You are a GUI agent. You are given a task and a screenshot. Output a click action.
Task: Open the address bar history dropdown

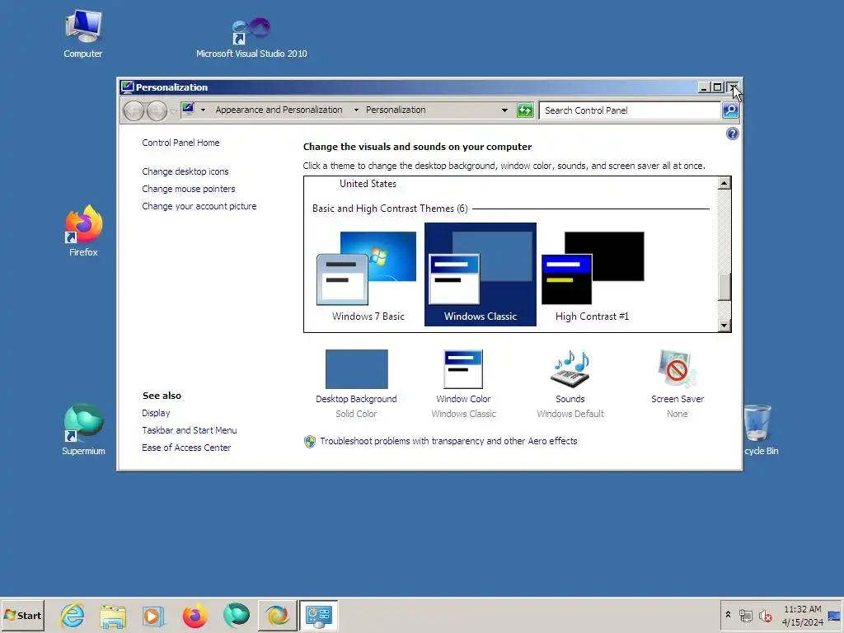pyautogui.click(x=504, y=110)
